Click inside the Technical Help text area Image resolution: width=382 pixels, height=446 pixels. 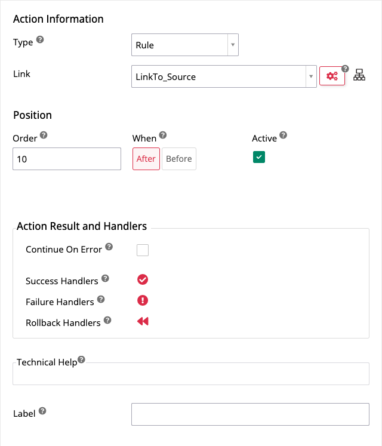(x=191, y=374)
